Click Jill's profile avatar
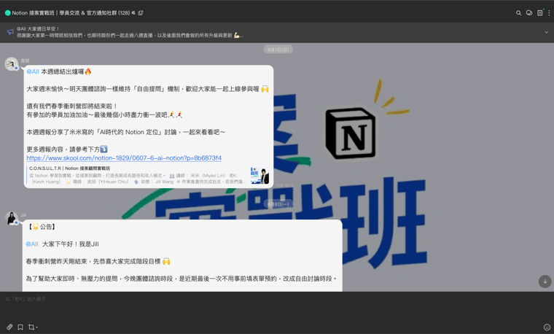This screenshot has height=334, width=554. pyautogui.click(x=12, y=219)
